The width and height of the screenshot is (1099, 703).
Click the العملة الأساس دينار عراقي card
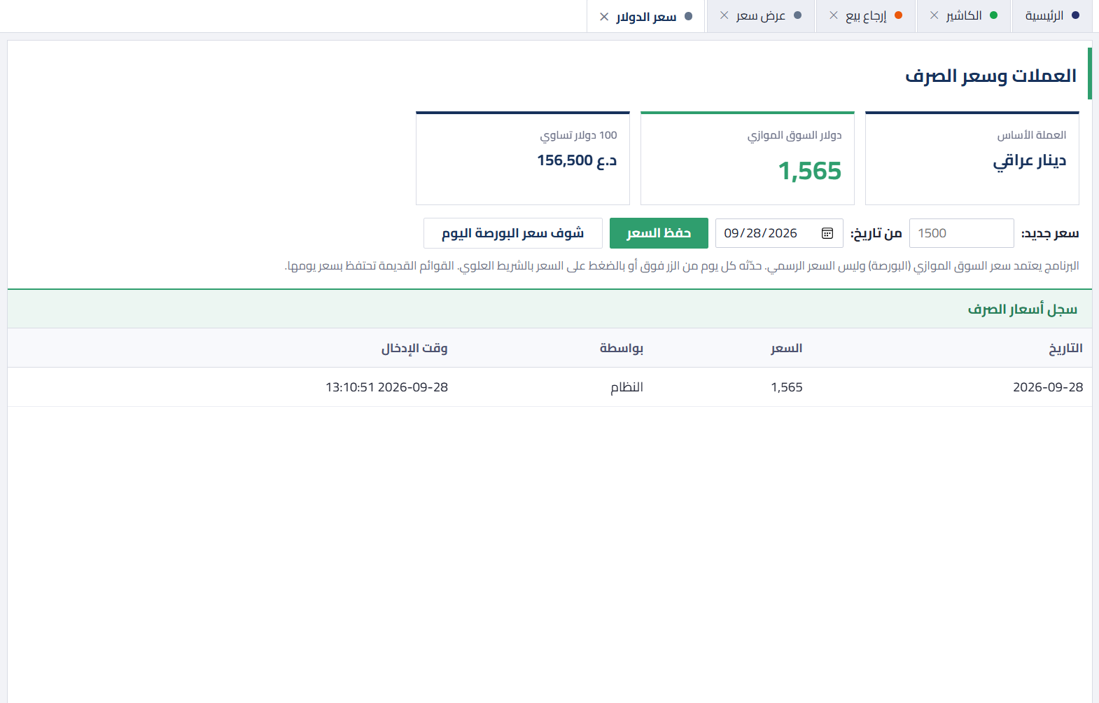[972, 158]
